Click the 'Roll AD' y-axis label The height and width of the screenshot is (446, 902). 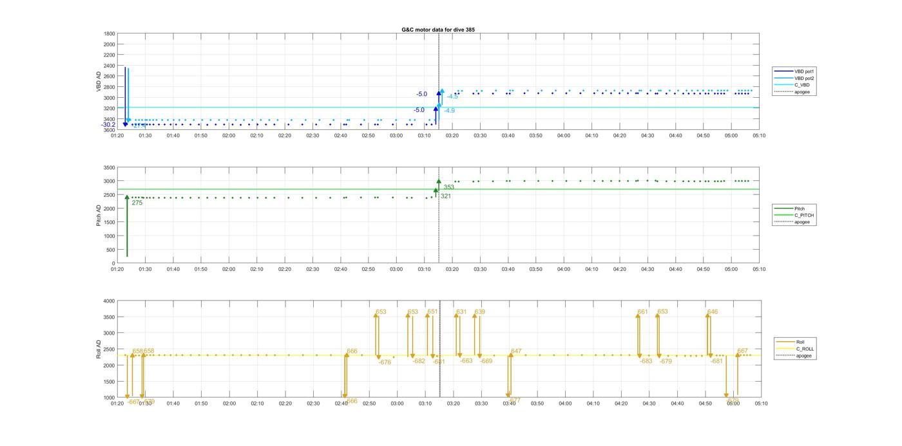coord(99,349)
